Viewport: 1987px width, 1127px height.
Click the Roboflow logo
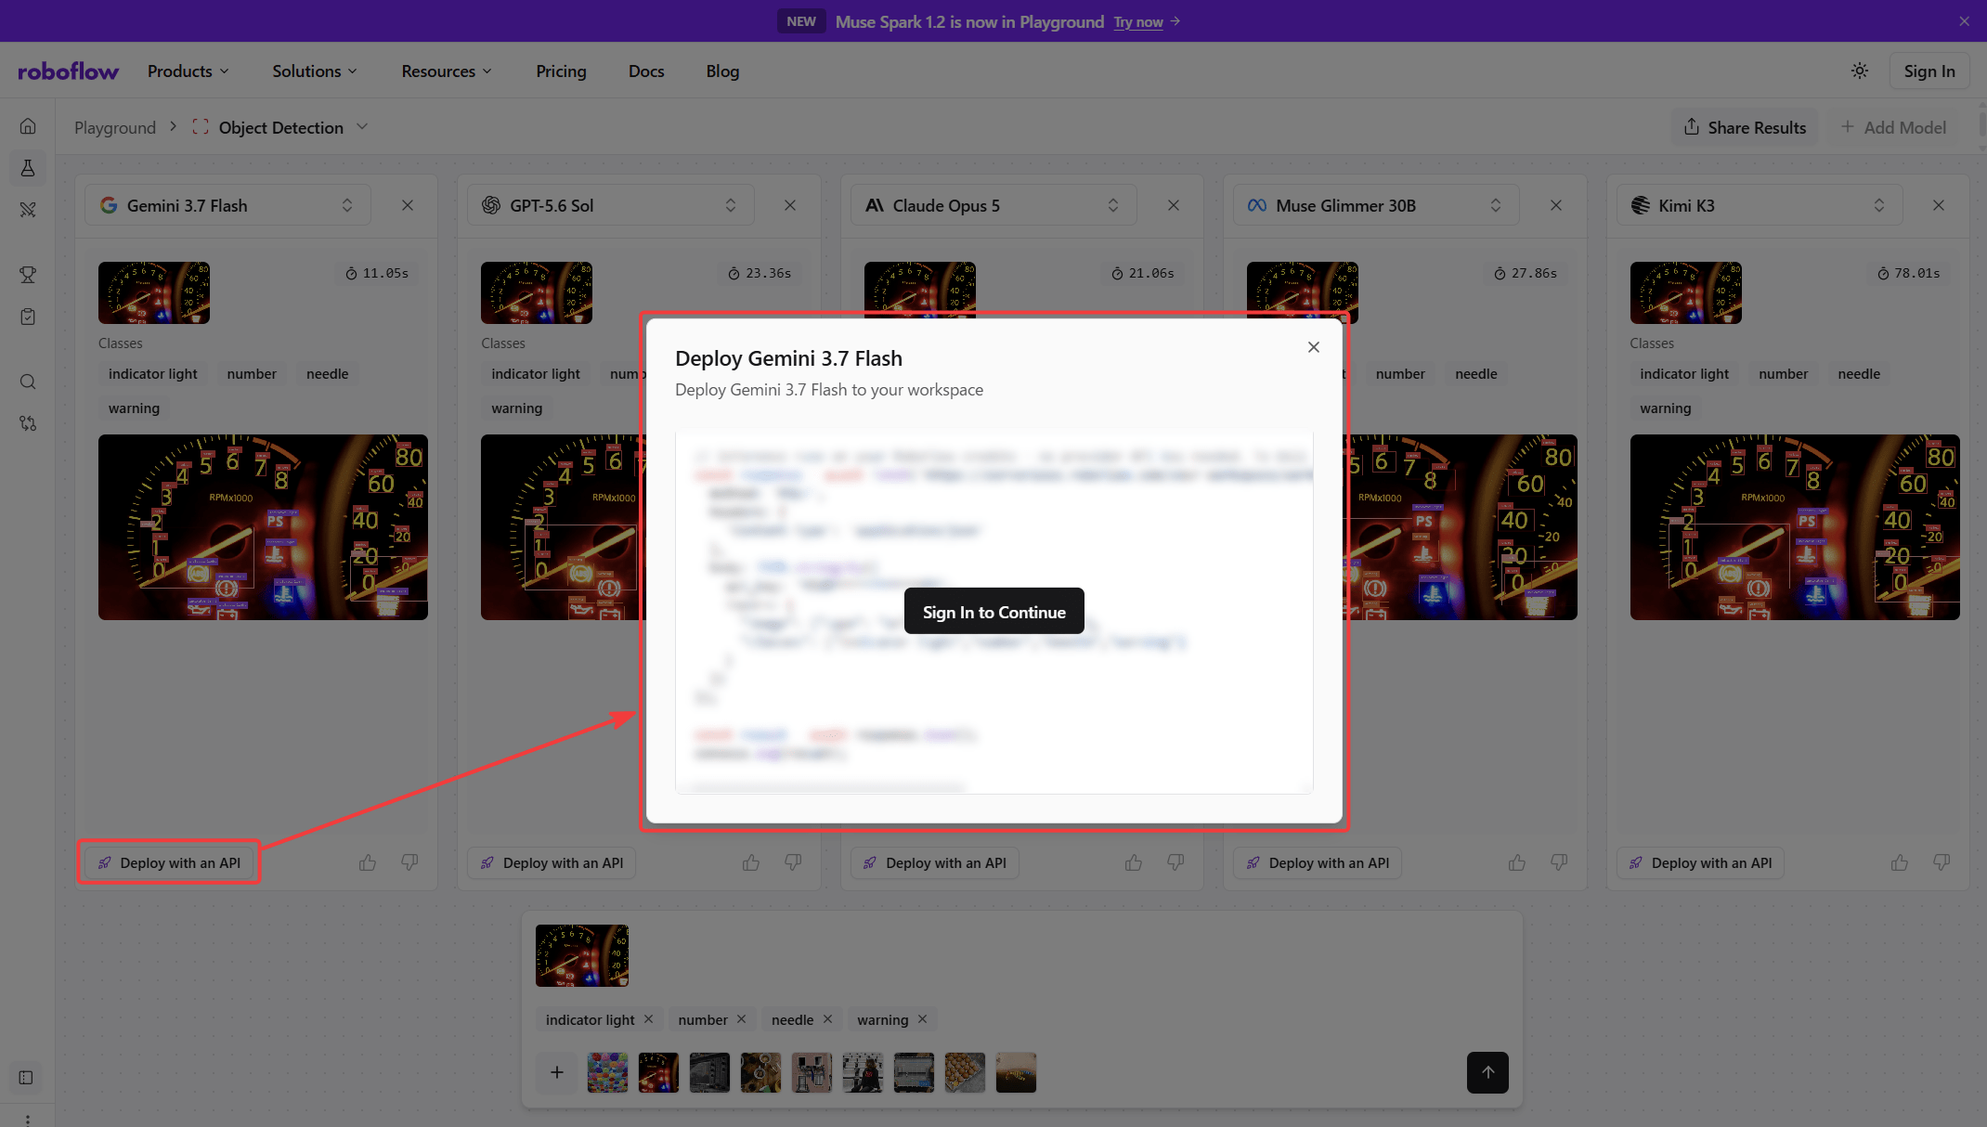click(68, 71)
